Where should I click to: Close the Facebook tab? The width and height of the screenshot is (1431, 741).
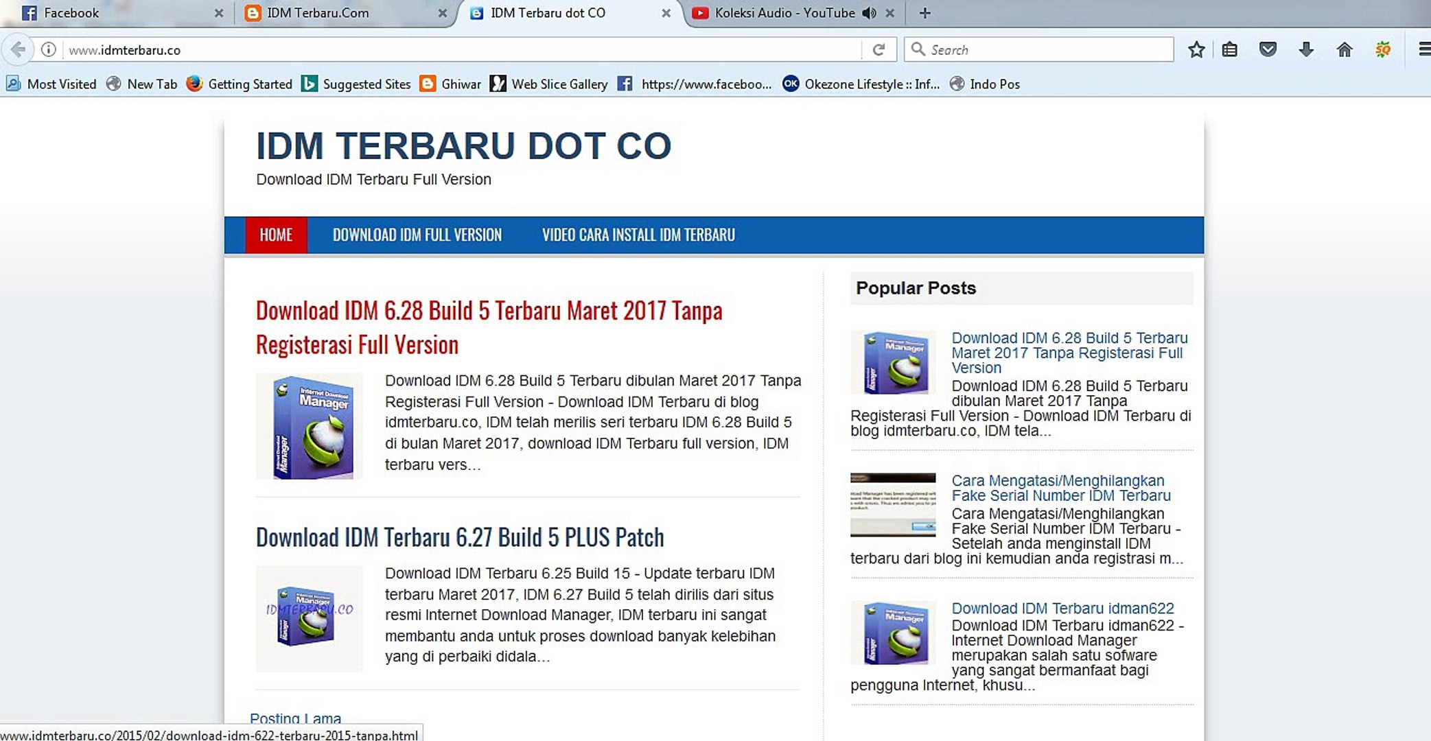click(x=219, y=13)
